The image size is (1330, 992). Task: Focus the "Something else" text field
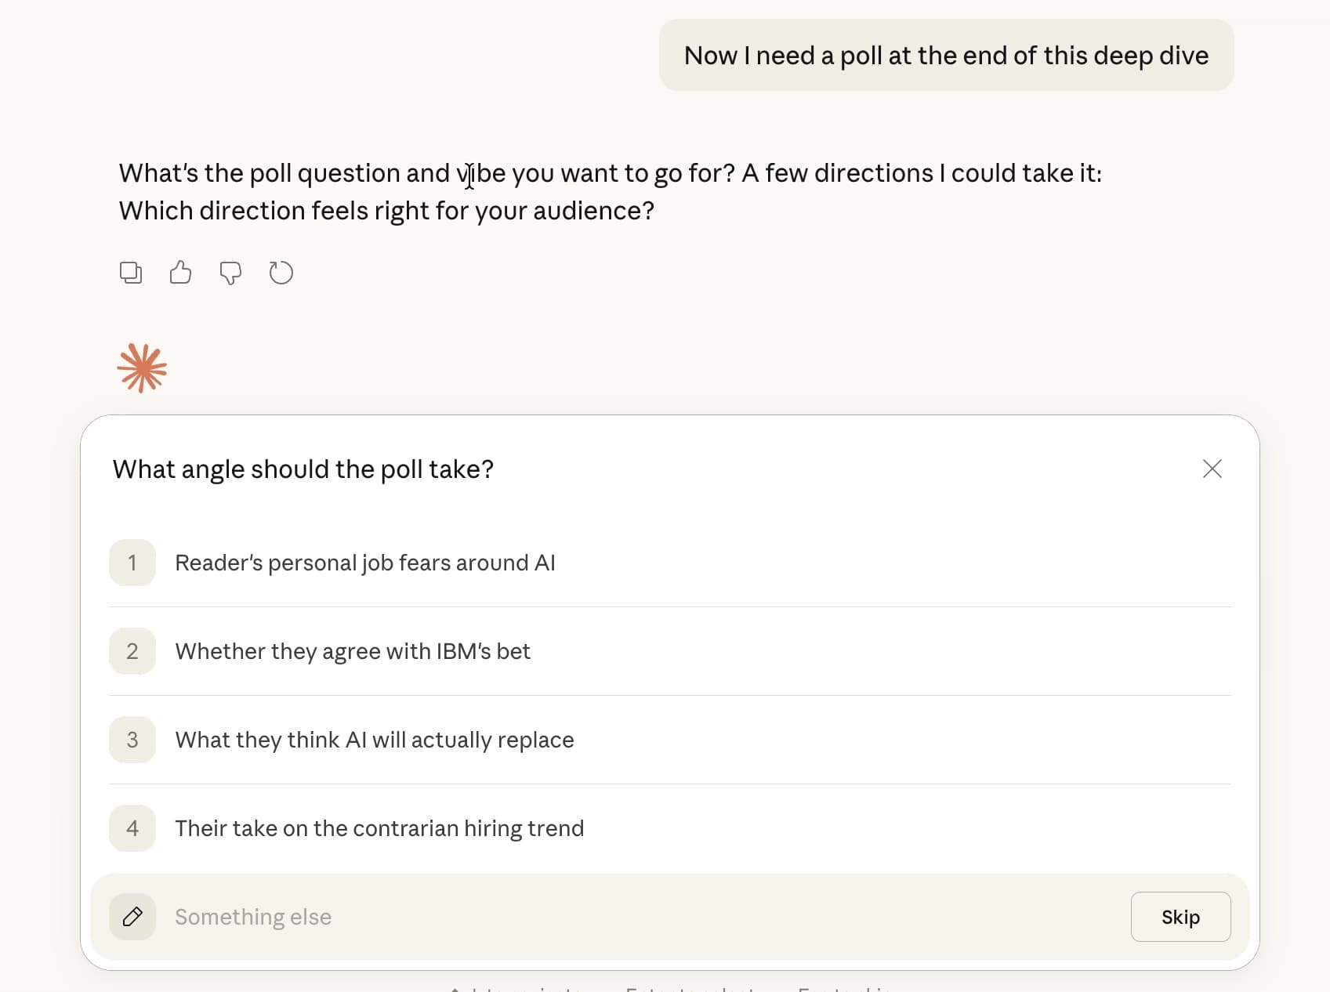click(627, 917)
